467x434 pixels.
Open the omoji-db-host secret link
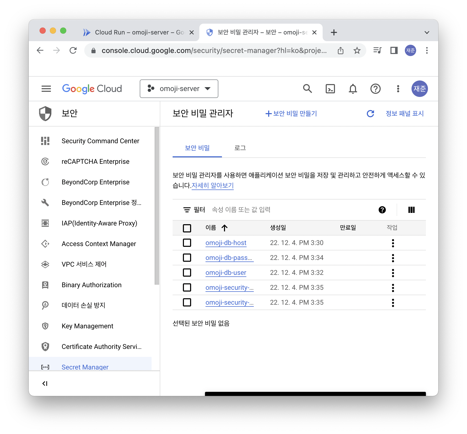click(226, 243)
